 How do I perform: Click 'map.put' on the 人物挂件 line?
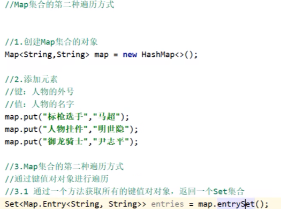pyautogui.click(x=21, y=129)
